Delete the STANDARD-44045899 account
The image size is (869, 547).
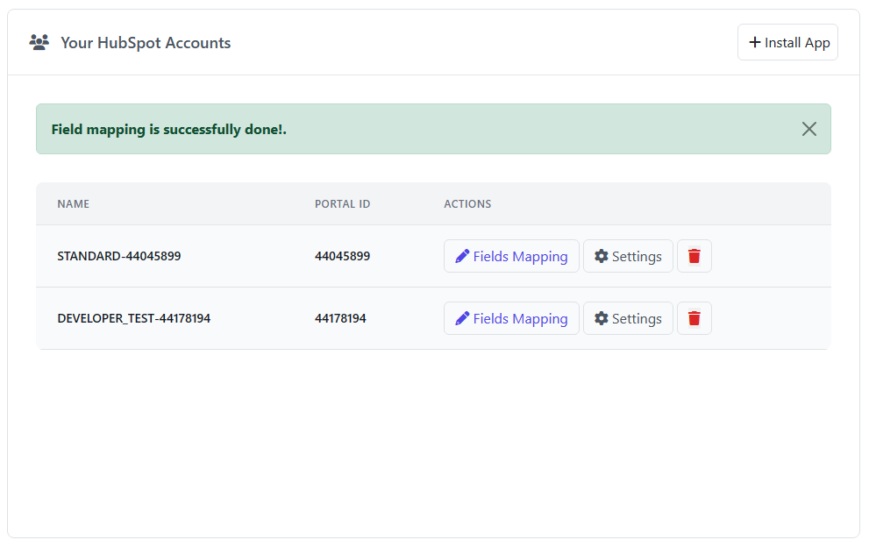694,256
